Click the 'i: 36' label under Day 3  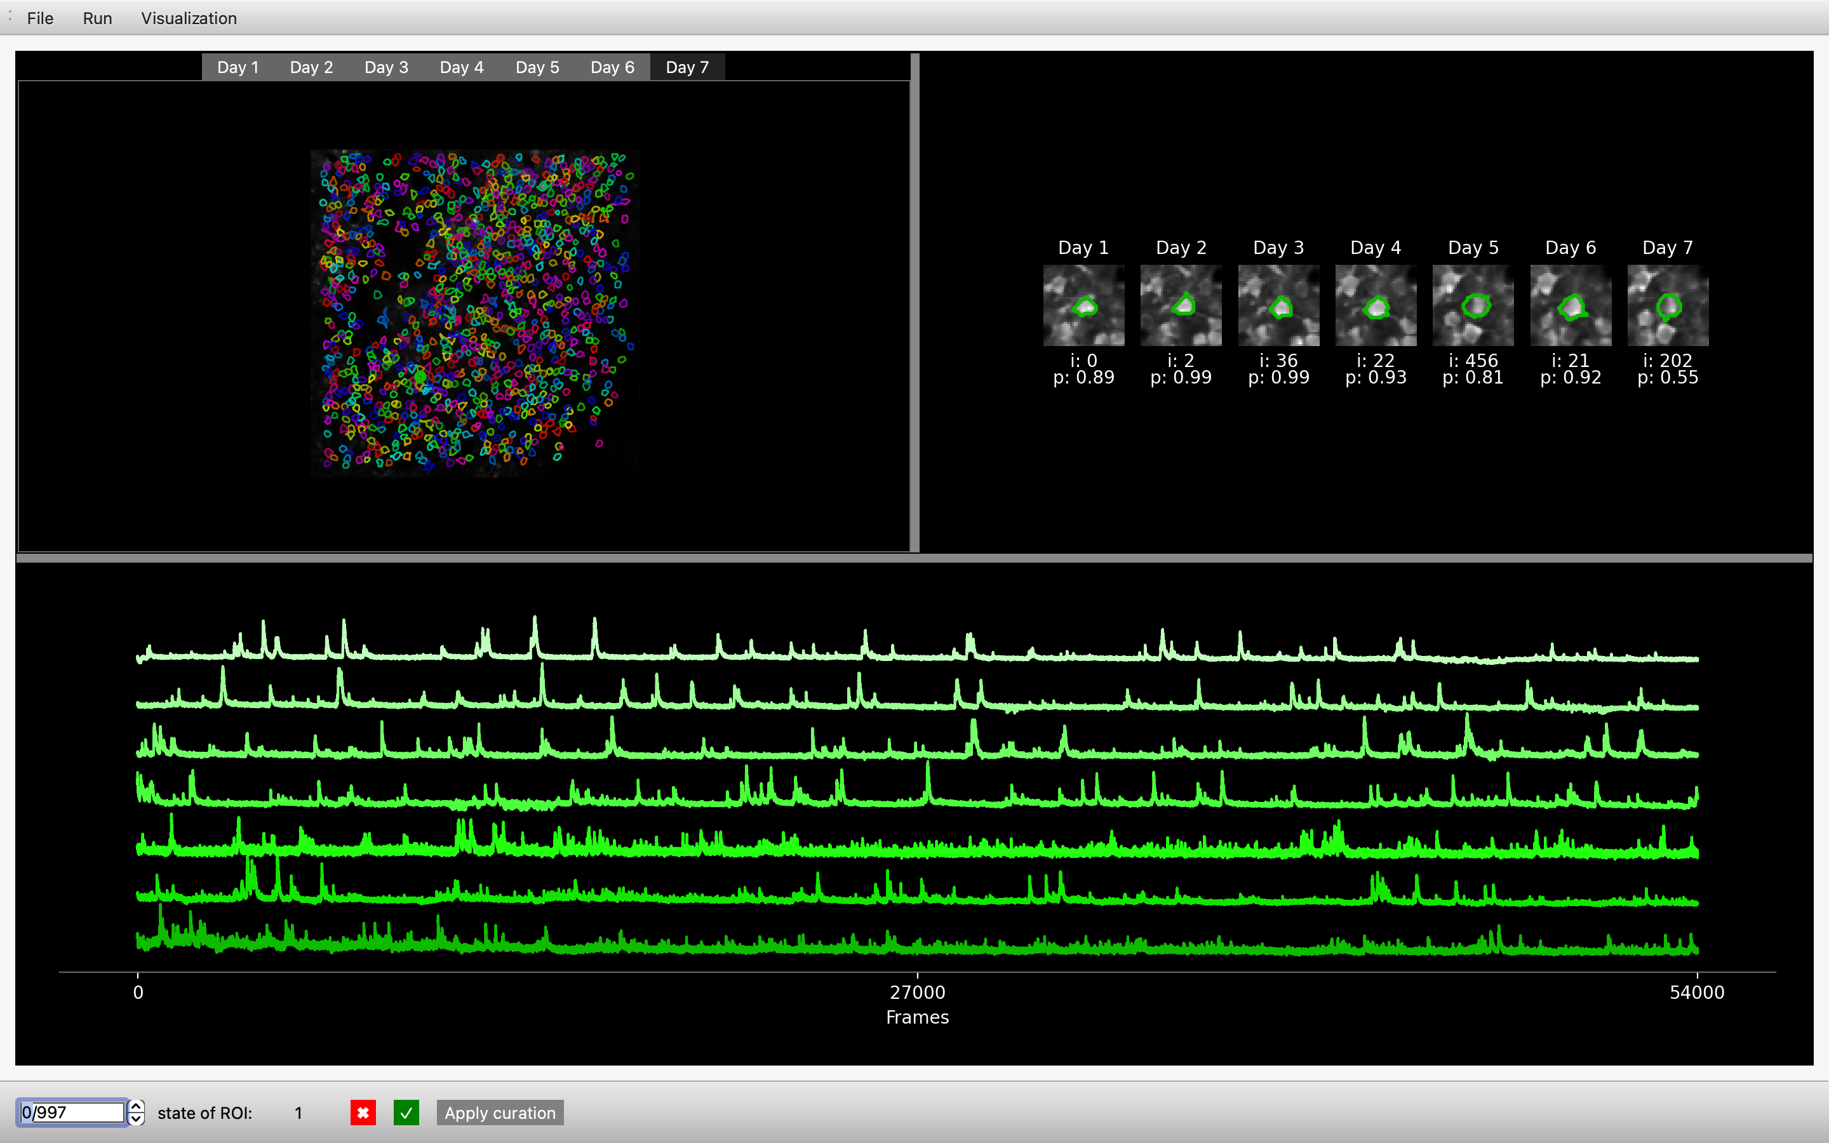point(1279,361)
